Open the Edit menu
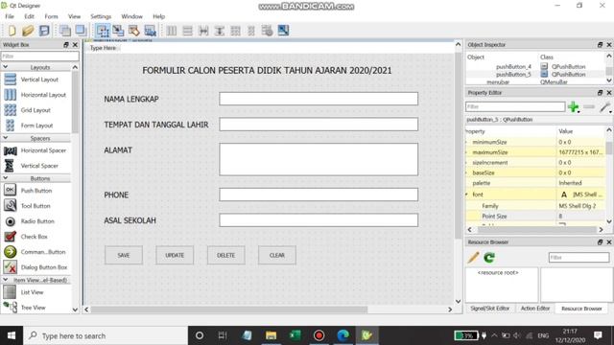Viewport: 614px width, 345px height. coord(30,16)
